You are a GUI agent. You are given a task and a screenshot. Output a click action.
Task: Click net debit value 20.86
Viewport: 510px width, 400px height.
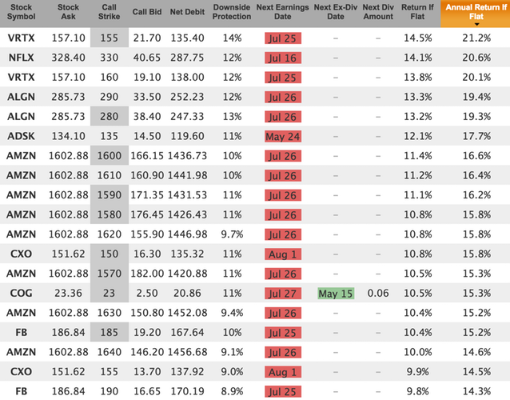point(187,294)
